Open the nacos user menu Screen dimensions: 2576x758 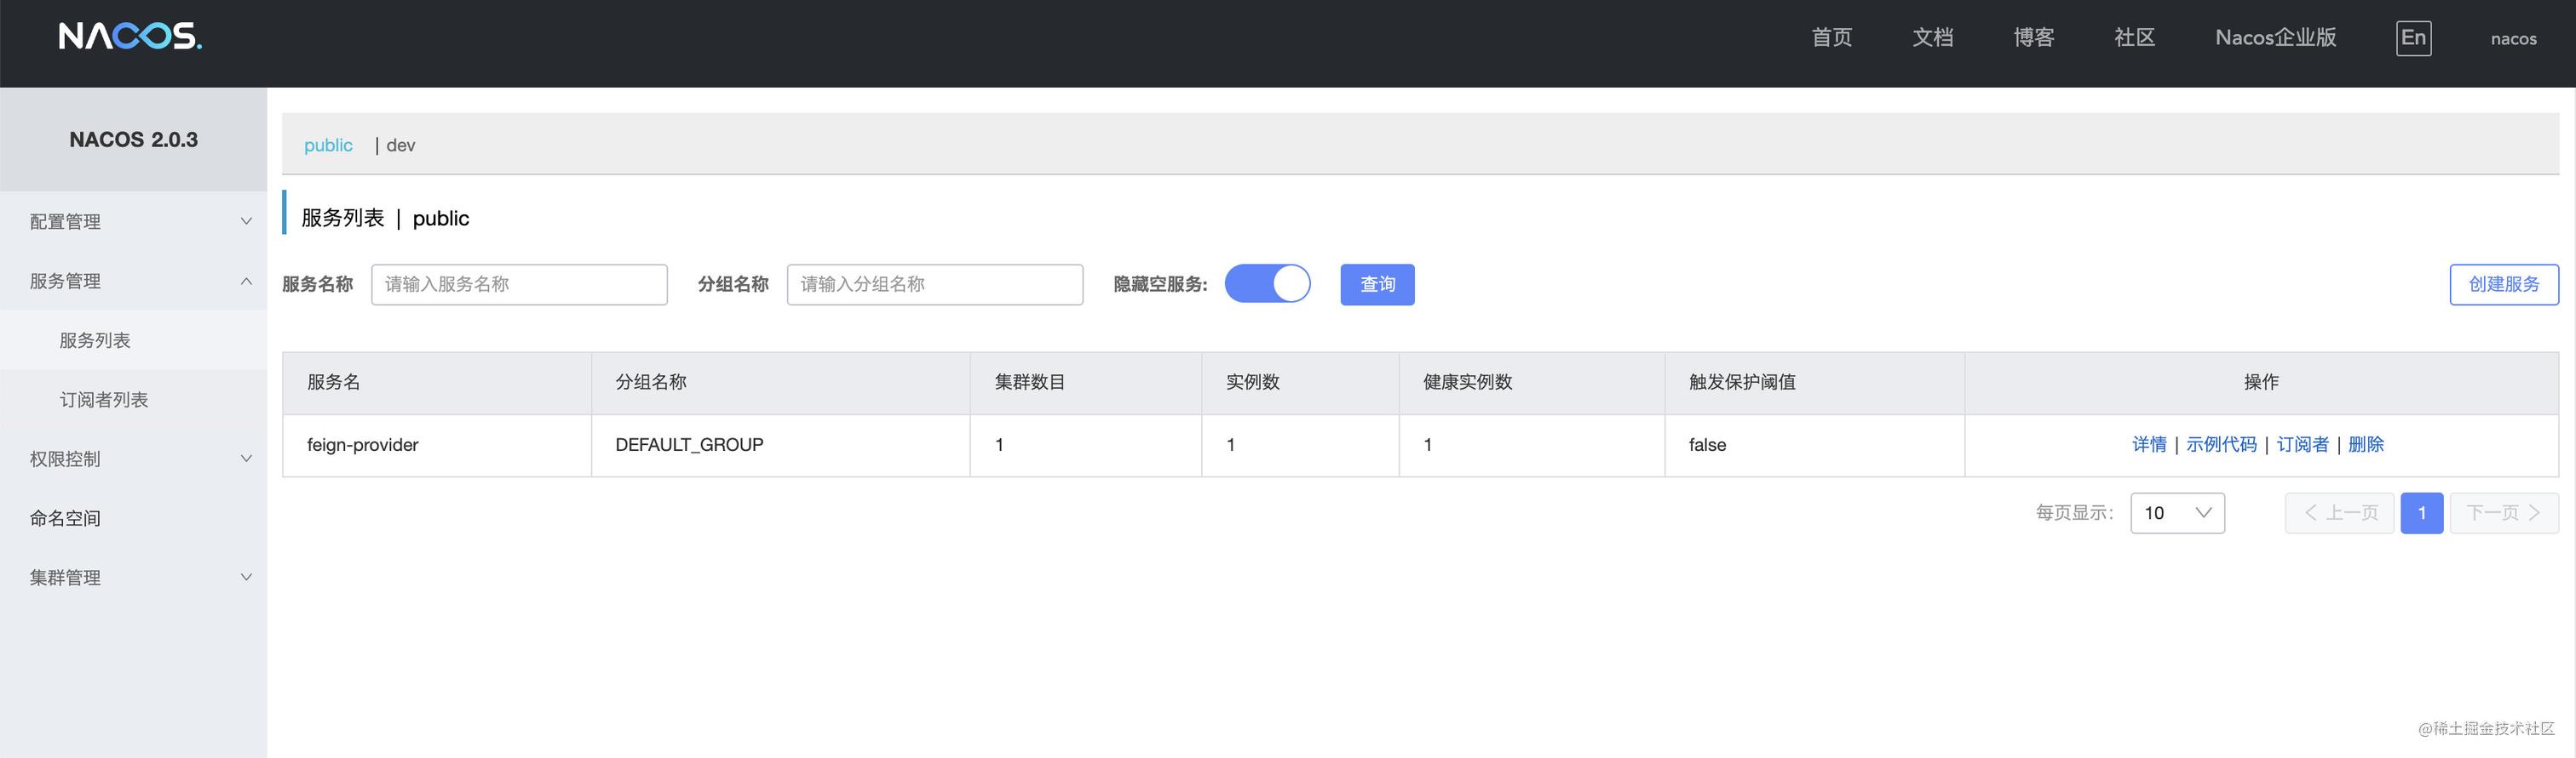point(2513,39)
